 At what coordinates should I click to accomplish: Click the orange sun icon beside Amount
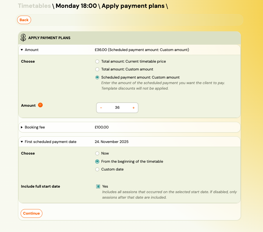click(x=40, y=105)
